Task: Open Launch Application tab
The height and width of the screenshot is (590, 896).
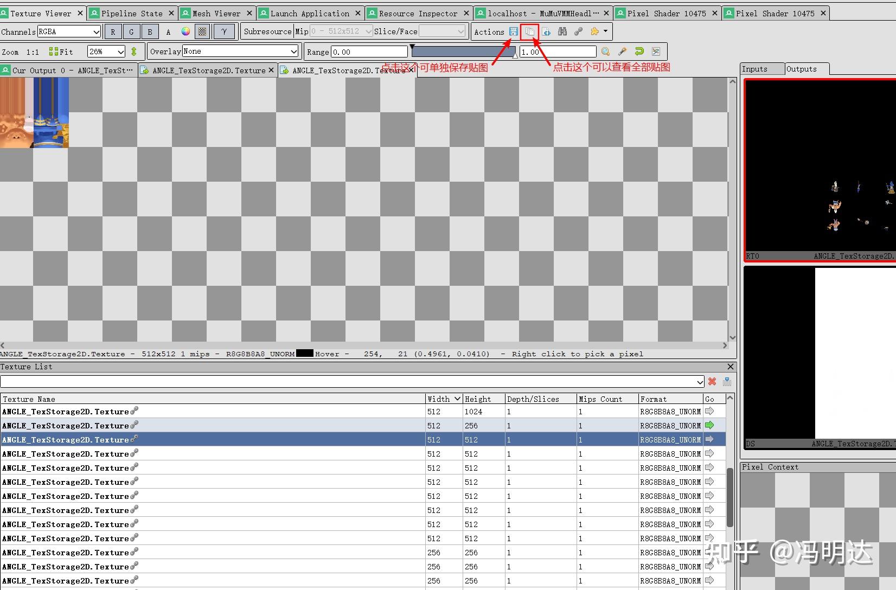Action: pos(310,13)
